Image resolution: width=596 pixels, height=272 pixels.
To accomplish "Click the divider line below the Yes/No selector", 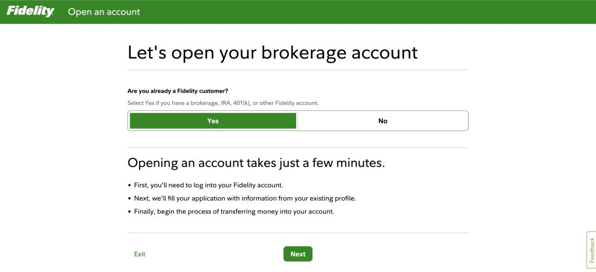I will [297, 148].
